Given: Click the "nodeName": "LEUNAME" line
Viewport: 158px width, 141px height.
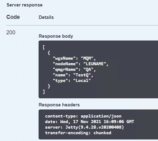Looking at the screenshot, I should (x=81, y=64).
